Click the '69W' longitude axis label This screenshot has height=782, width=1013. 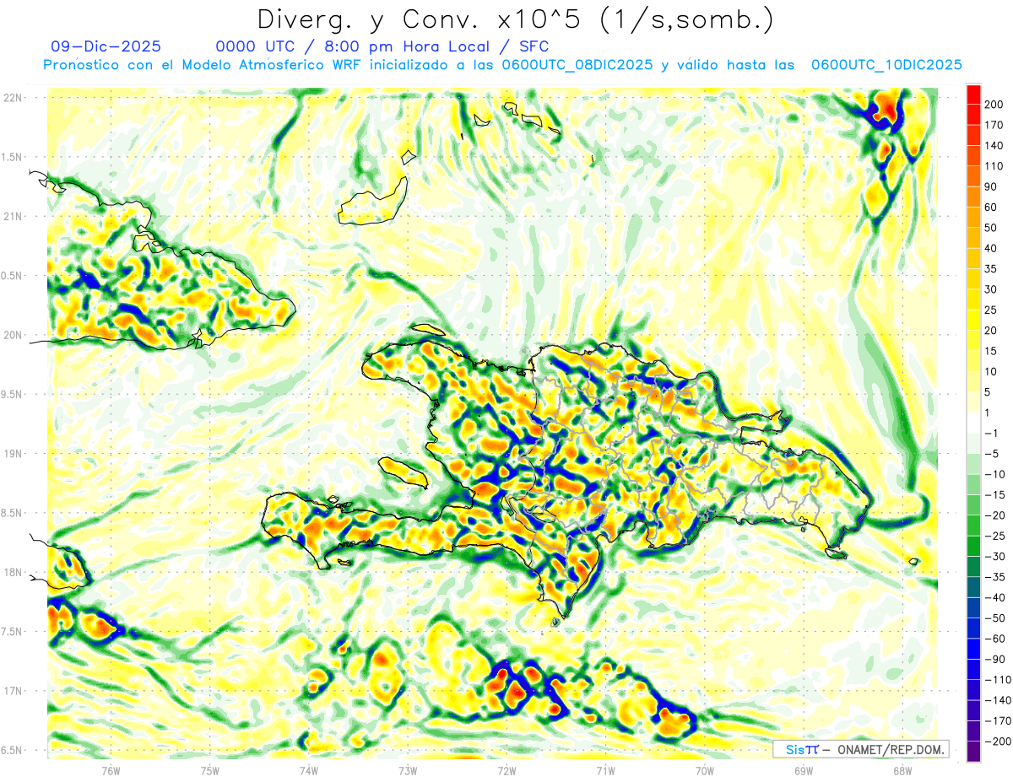point(804,771)
